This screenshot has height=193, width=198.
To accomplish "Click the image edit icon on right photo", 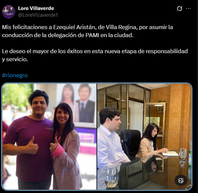I will point(181,180).
